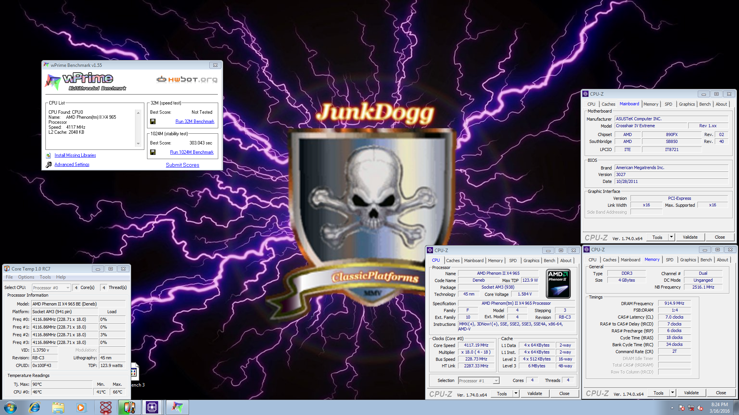The image size is (739, 415).
Task: Click Advanced Settings link in wPrime
Action: (72, 164)
